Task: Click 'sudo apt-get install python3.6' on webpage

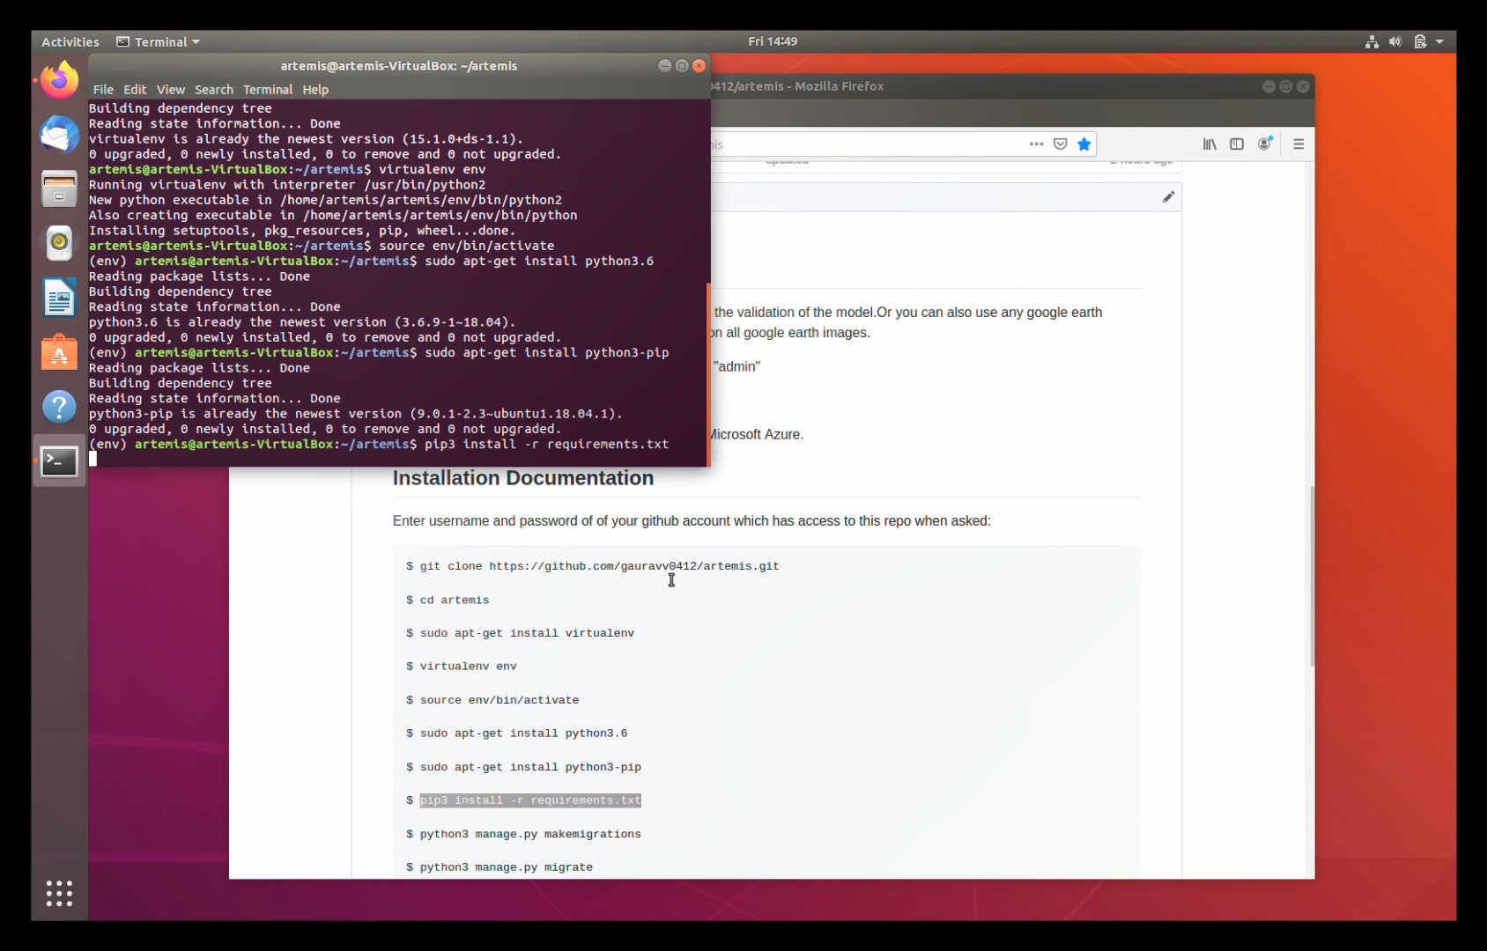Action: point(523,734)
